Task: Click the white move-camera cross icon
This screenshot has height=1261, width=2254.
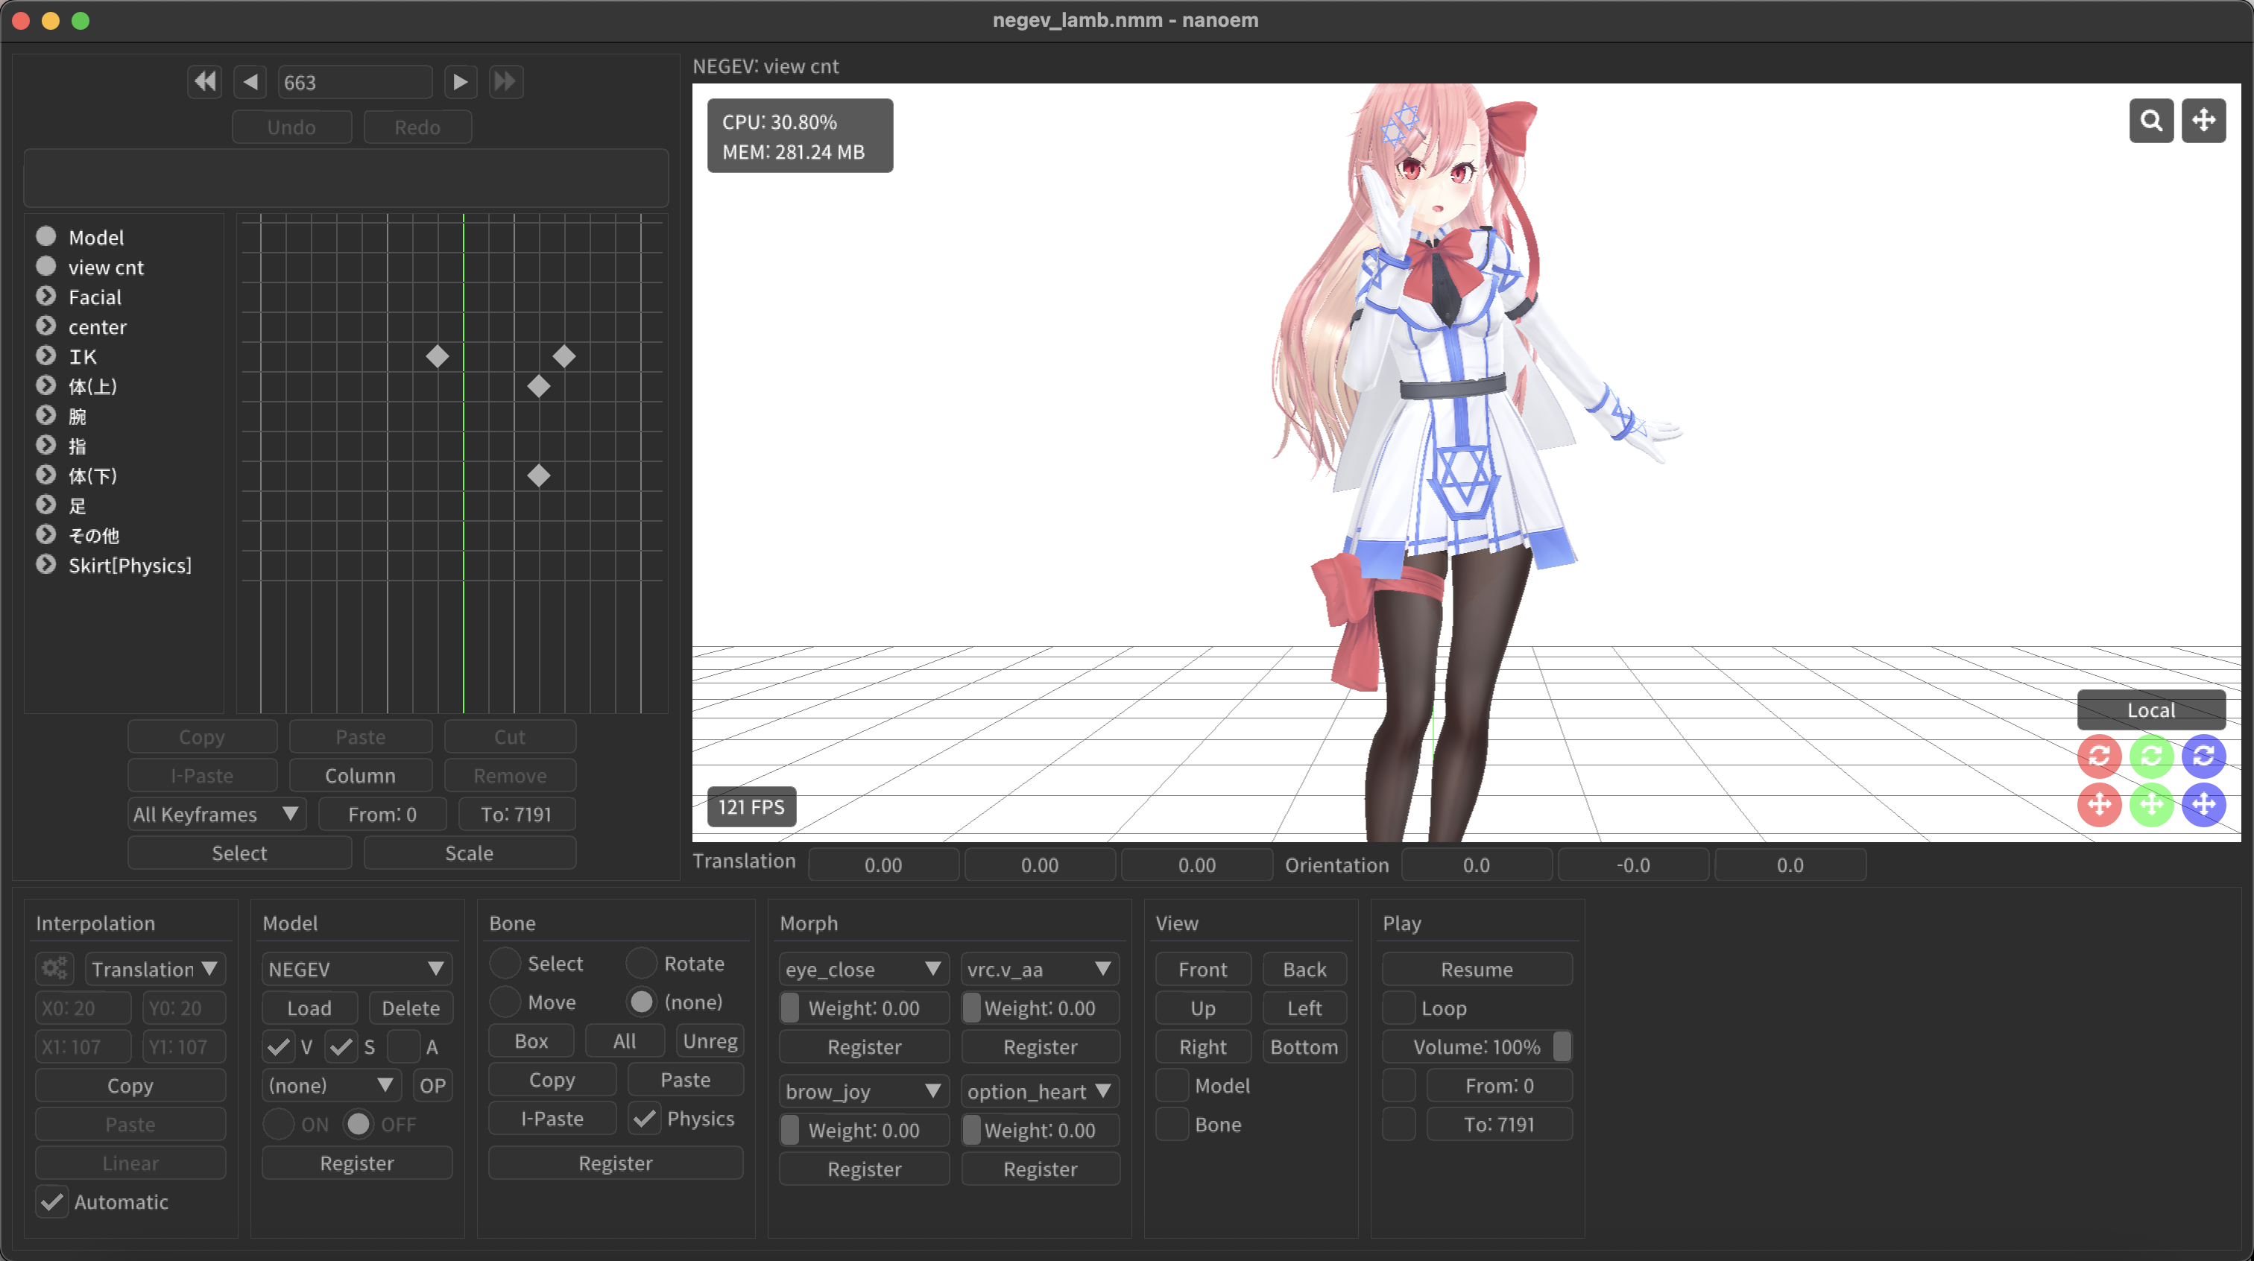Action: click(2203, 120)
